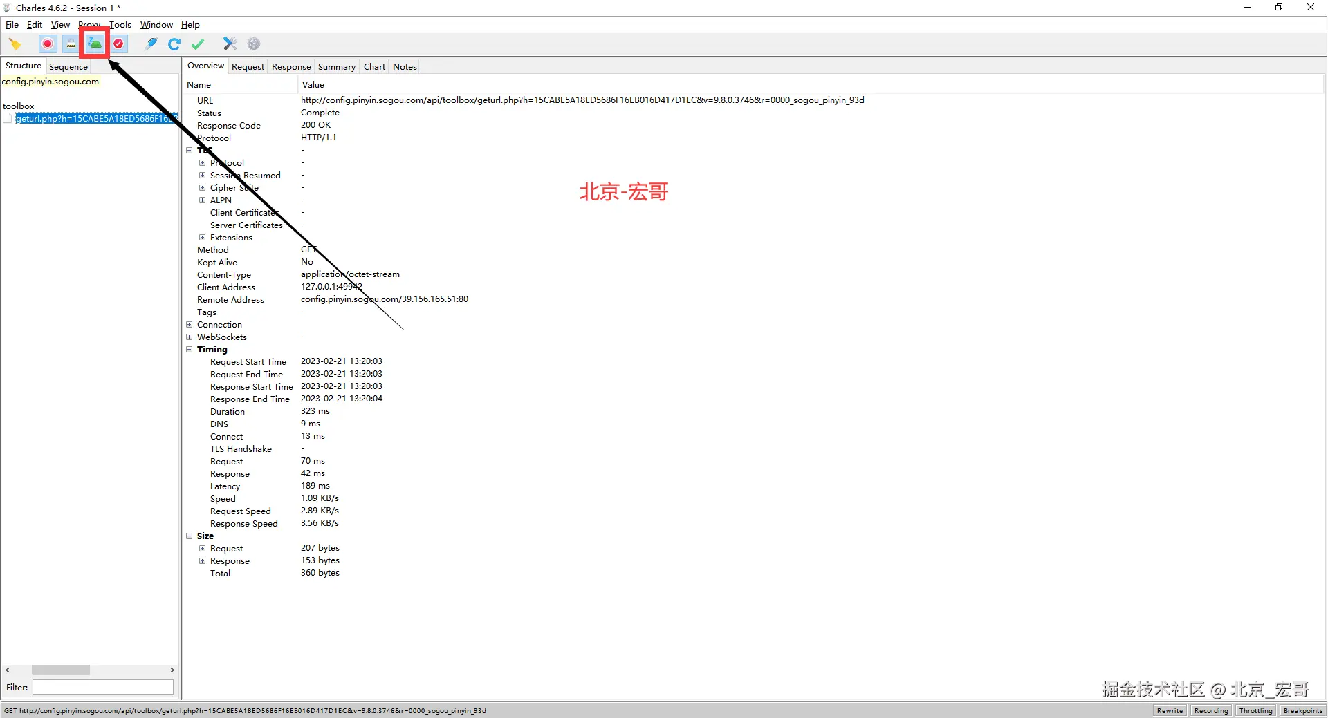The image size is (1328, 718).
Task: Click the Duration row label
Action: point(228,412)
